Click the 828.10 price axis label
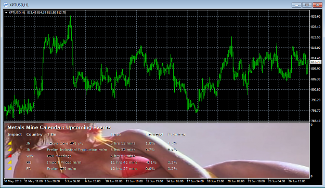Screen dimensions: 325x188 [316, 27]
